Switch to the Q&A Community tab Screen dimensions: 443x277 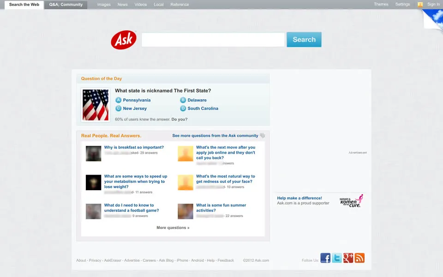click(x=66, y=5)
